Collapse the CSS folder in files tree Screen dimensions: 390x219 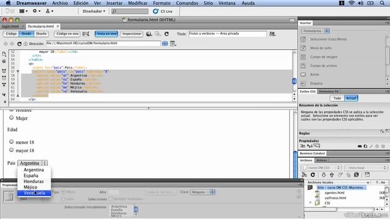310,203
